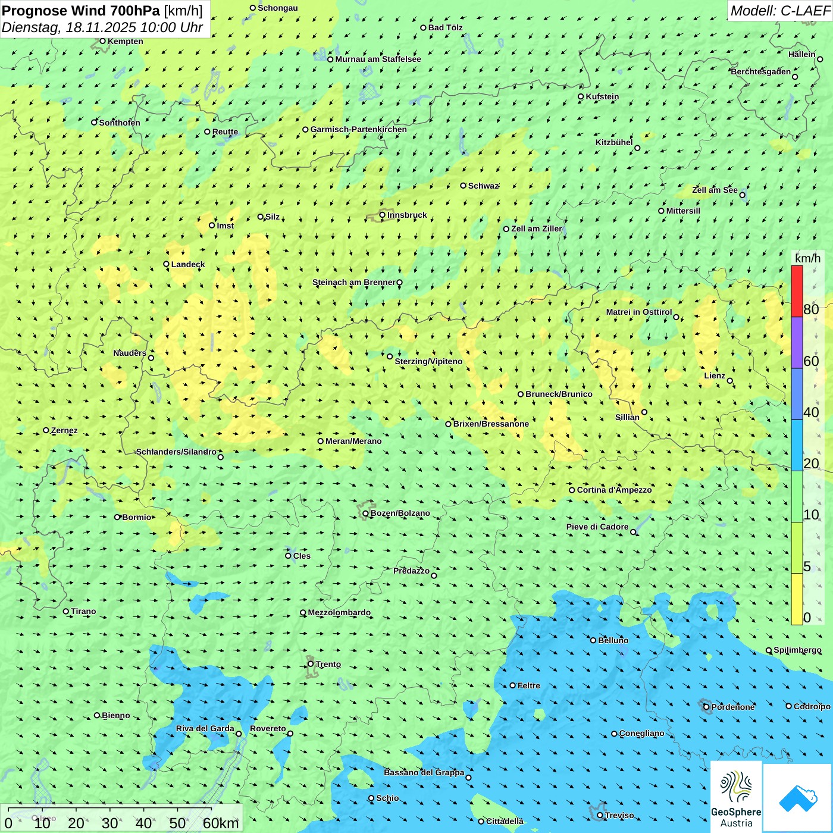
Task: Select the Pordenone city label
Action: point(733,707)
